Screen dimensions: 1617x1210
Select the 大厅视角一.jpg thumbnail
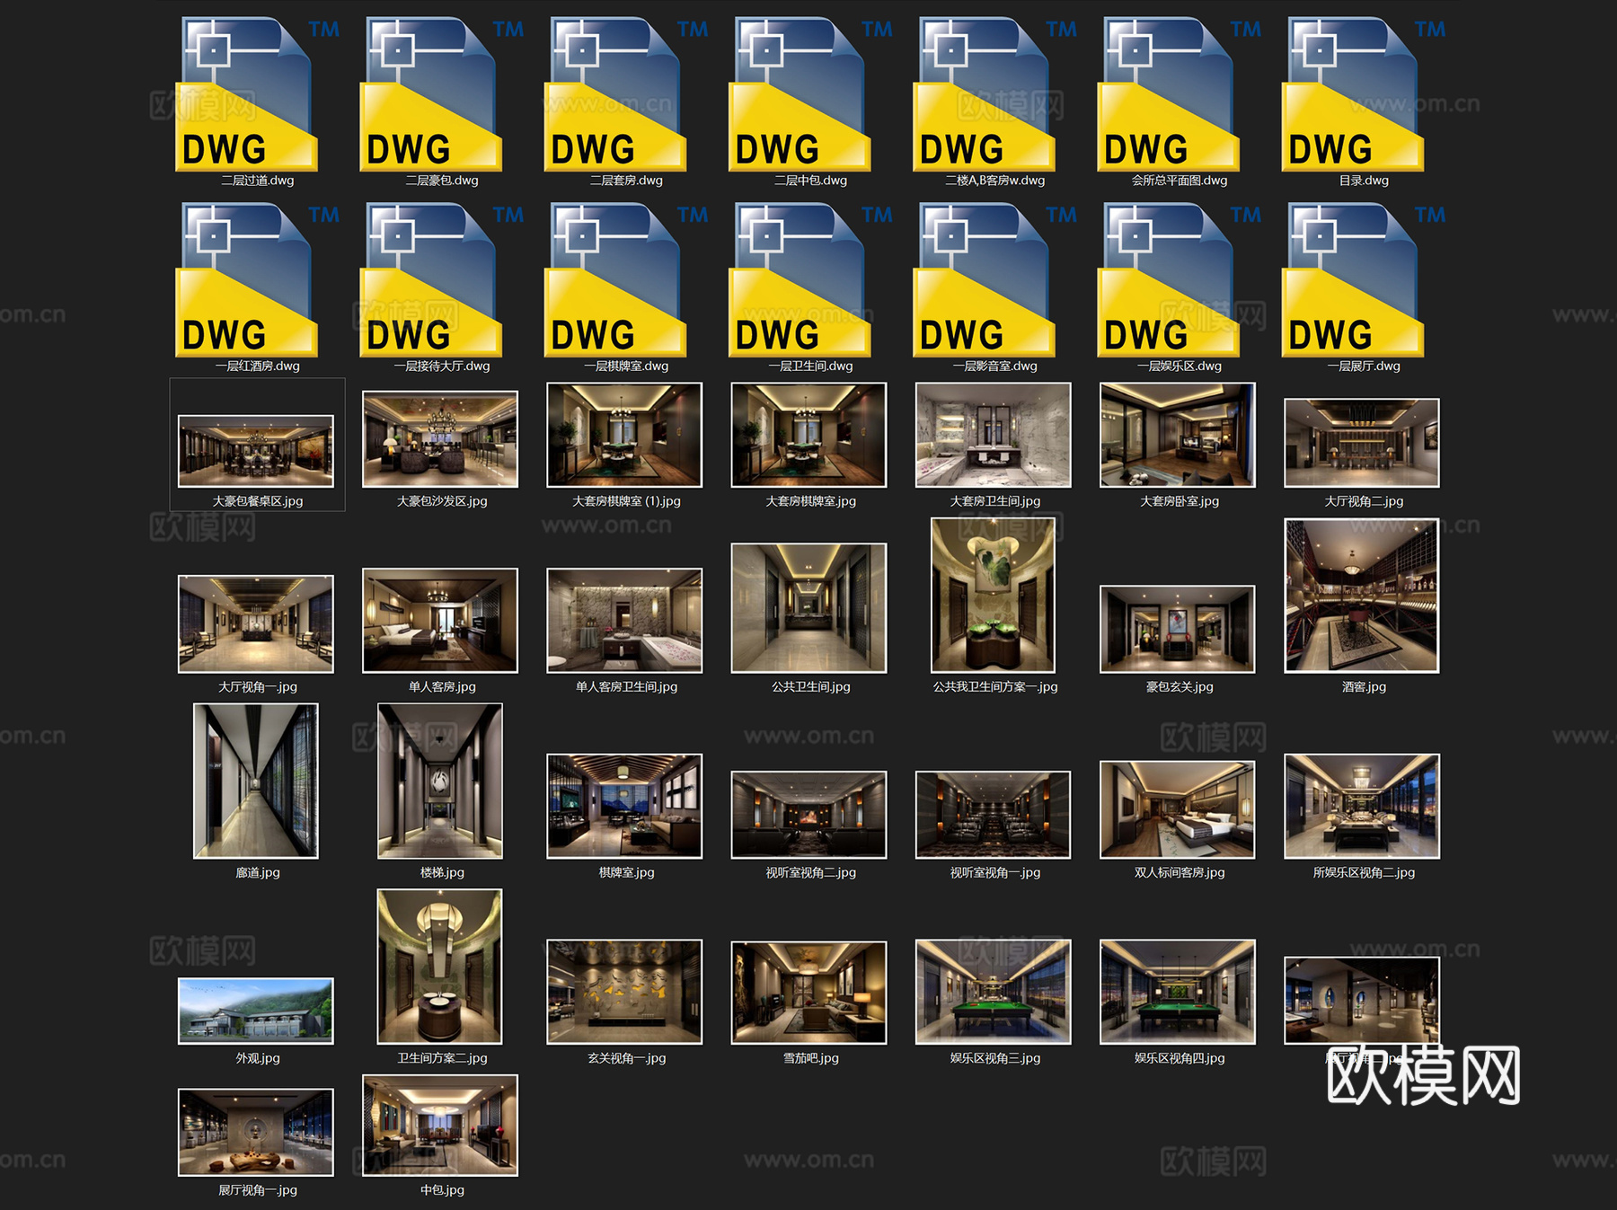[256, 624]
